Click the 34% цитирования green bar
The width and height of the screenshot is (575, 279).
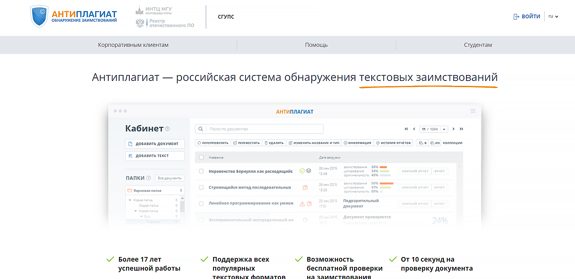click(385, 171)
